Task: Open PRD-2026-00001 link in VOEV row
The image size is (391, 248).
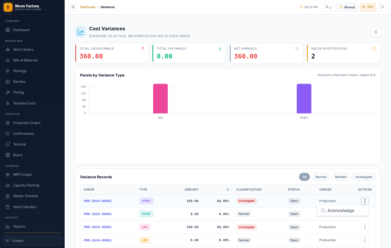Action: tap(98, 201)
